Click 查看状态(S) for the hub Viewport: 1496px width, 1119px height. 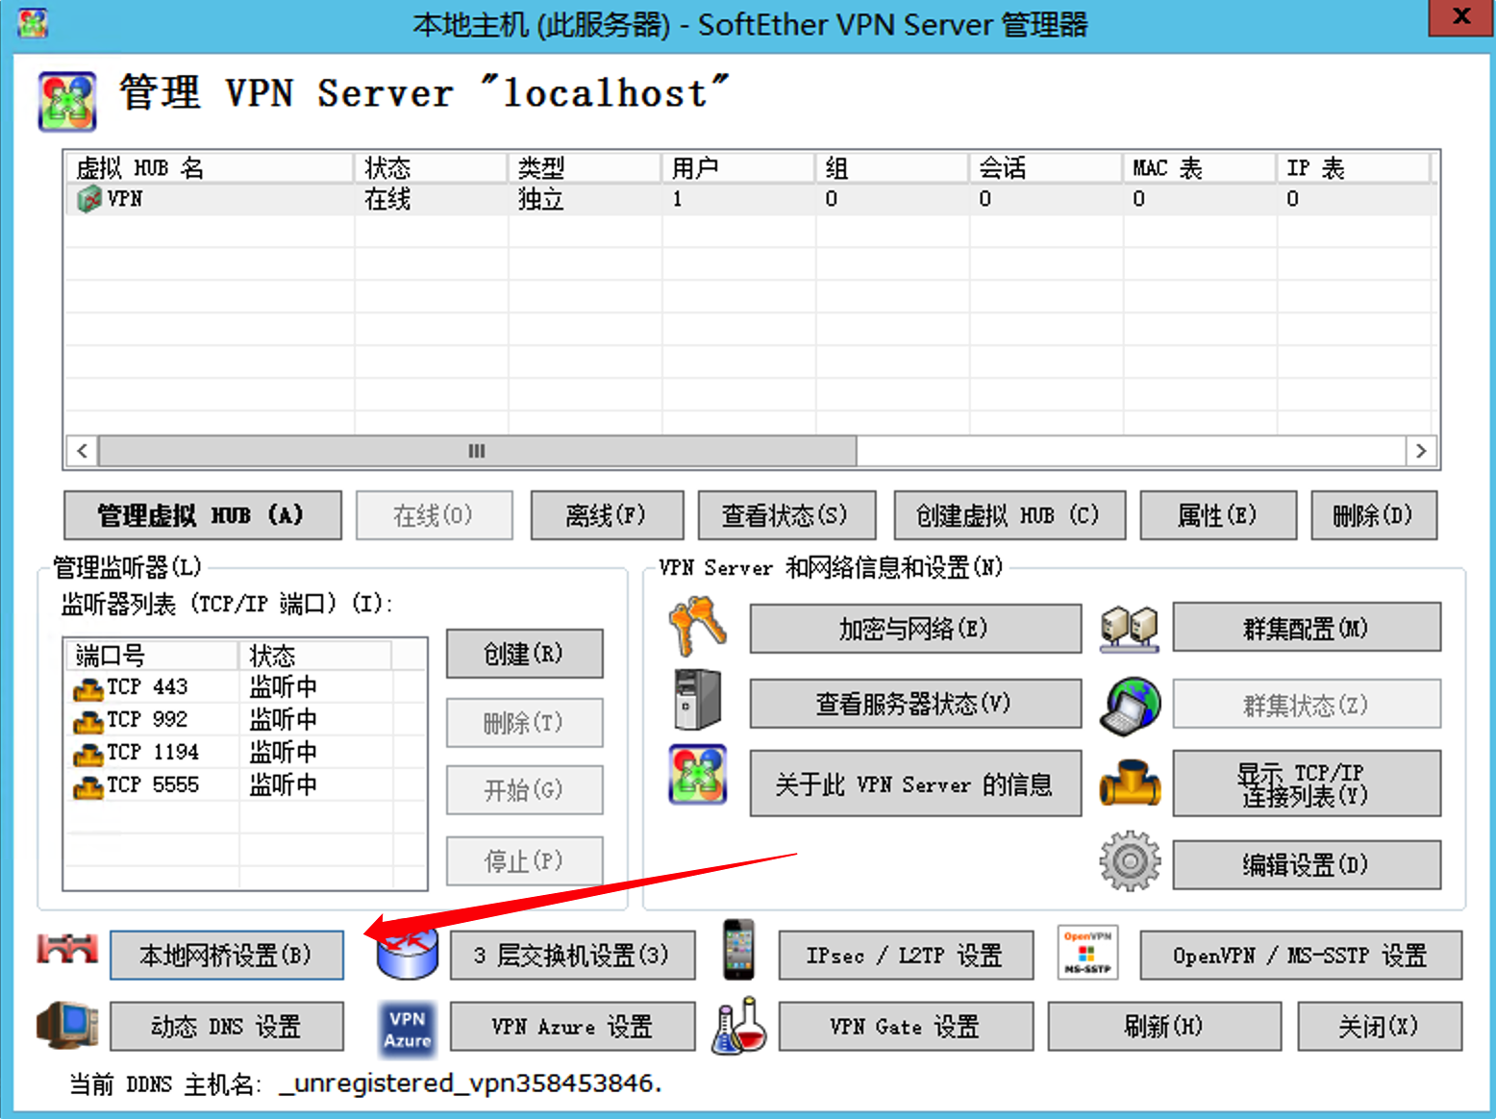(x=786, y=515)
